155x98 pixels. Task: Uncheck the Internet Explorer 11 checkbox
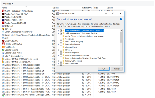tap(61, 53)
